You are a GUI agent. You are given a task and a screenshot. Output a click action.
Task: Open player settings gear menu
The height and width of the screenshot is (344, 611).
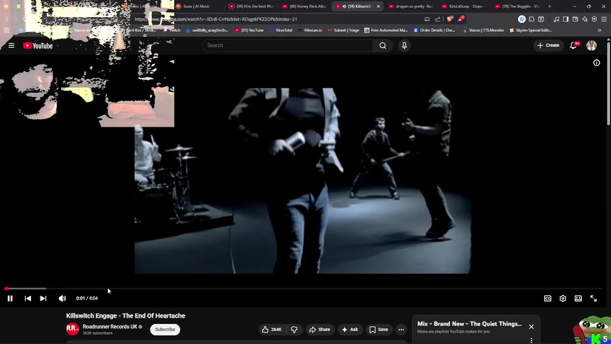coord(563,298)
